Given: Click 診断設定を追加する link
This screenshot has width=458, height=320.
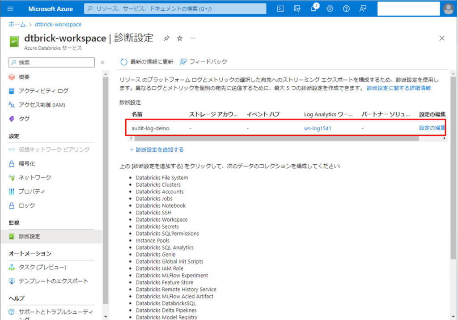Looking at the screenshot, I should pyautogui.click(x=157, y=149).
